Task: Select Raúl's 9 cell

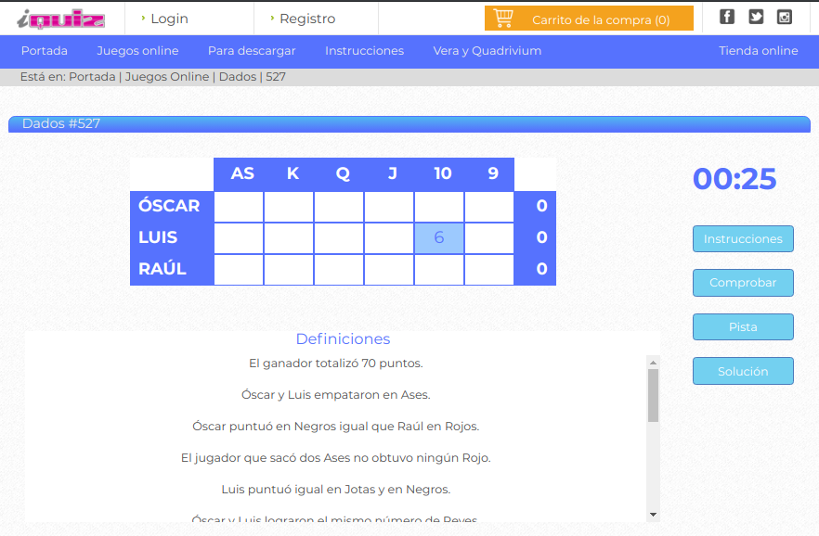Action: tap(489, 270)
